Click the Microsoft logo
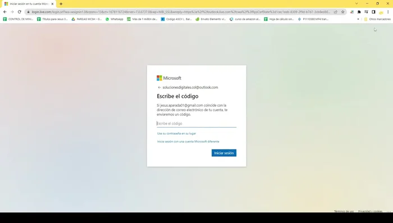393x223 pixels. (169, 78)
